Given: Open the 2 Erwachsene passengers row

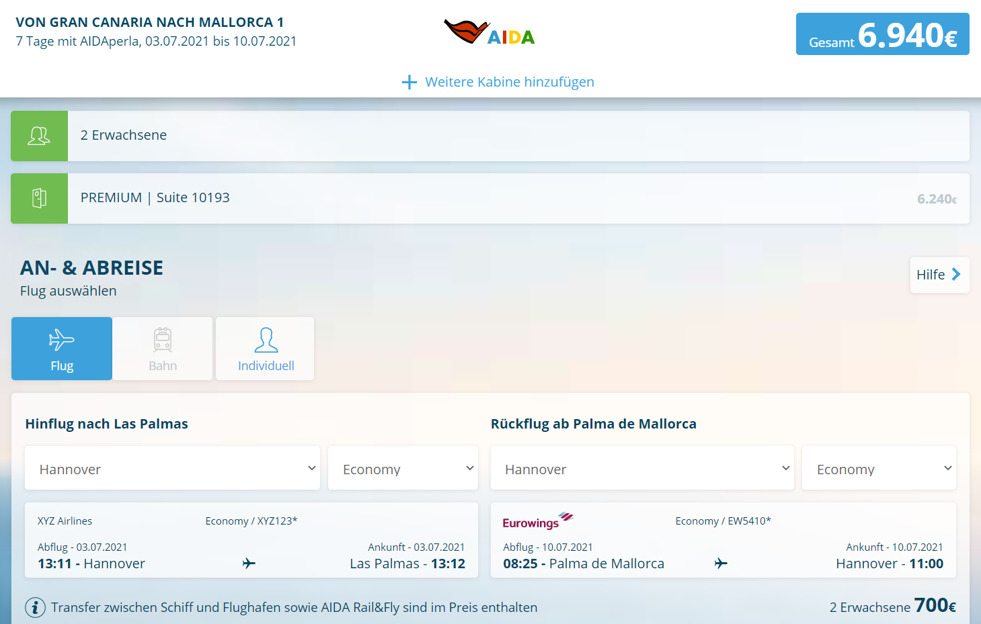Looking at the screenshot, I should pos(518,136).
